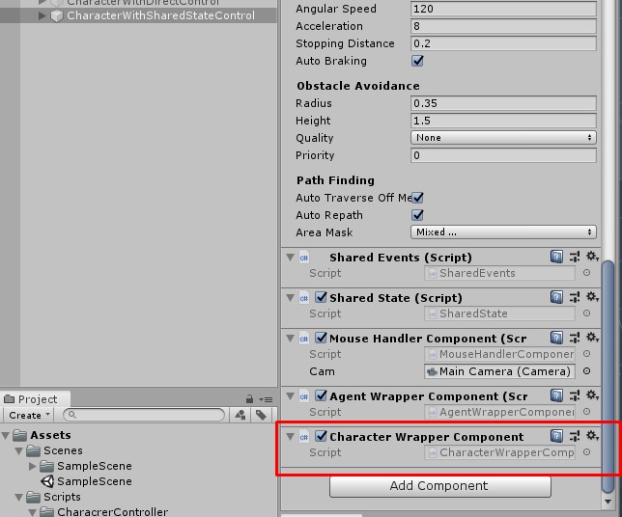The width and height of the screenshot is (622, 517).
Task: Click Search by Label tag icon
Action: (x=261, y=415)
